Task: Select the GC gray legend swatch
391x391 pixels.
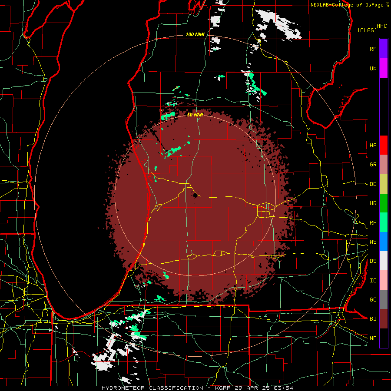Action: point(384,299)
